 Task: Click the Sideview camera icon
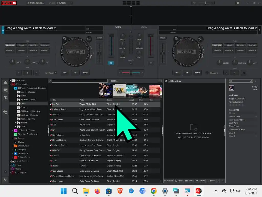tap(166, 81)
